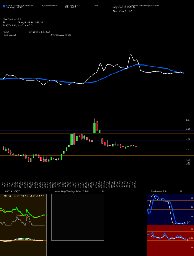Open the Stochastics chart on navy background

point(170,209)
